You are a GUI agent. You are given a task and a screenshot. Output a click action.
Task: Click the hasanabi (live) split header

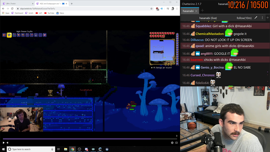[x=208, y=18]
